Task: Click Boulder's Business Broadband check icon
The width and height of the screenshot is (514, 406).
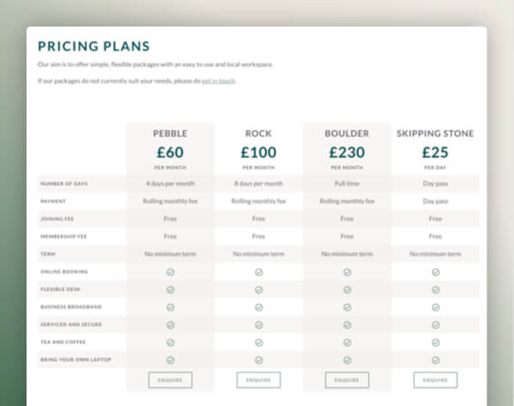Action: 347,307
